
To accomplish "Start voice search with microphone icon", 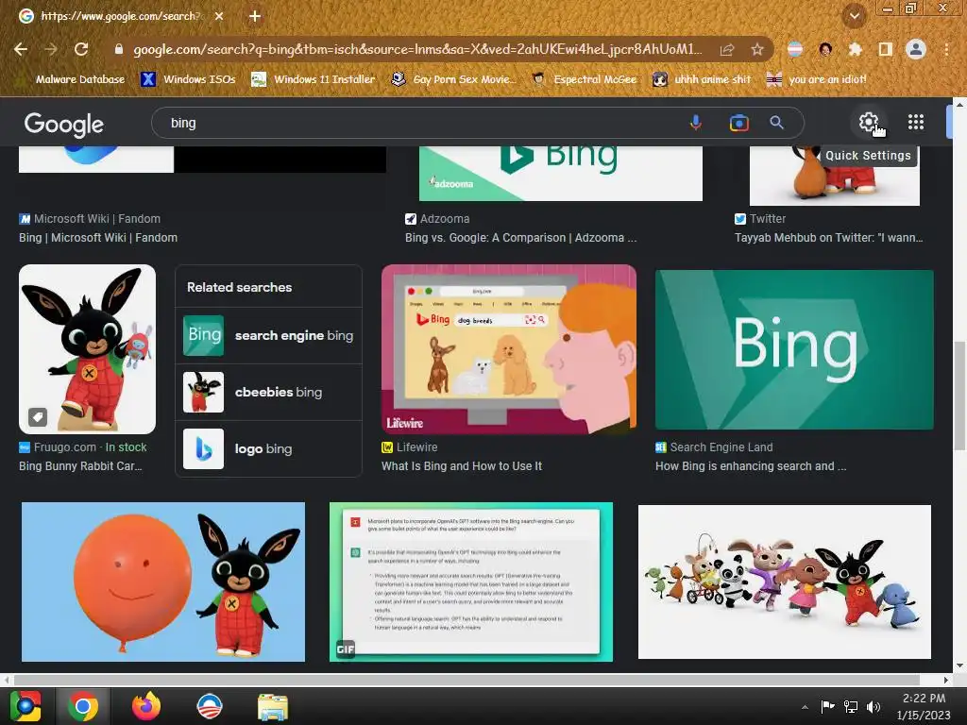I will click(x=696, y=123).
